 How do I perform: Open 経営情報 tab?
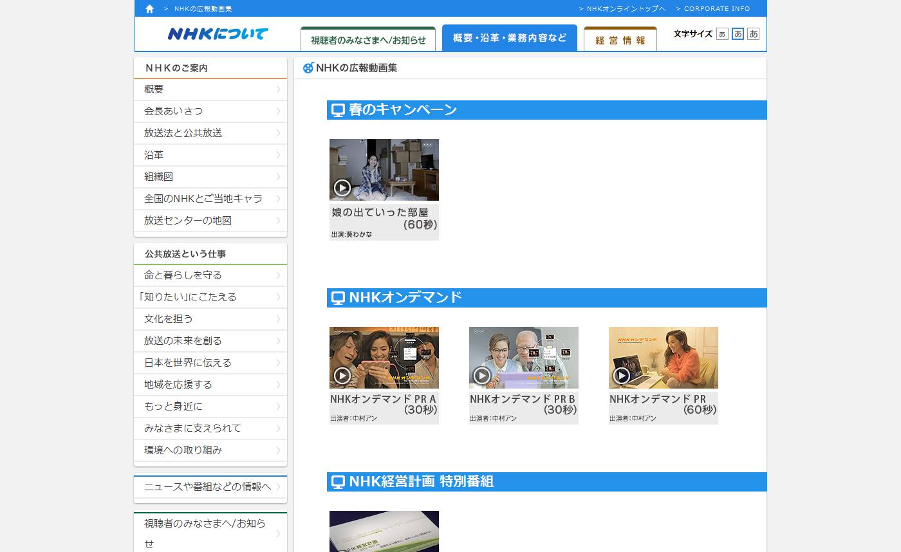coord(620,39)
